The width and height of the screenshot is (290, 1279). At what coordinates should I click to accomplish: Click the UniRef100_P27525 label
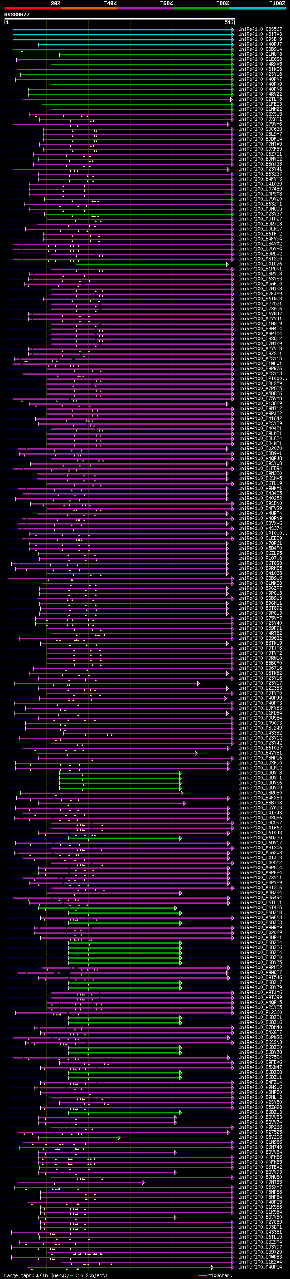click(x=260, y=1132)
